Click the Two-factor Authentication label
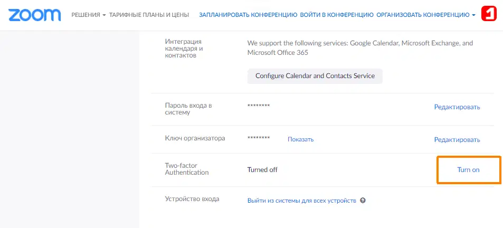The width and height of the screenshot is (503, 228). (x=186, y=169)
